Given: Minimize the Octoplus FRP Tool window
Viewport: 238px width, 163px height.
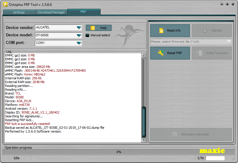Looking at the screenshot, I should coord(222,4).
